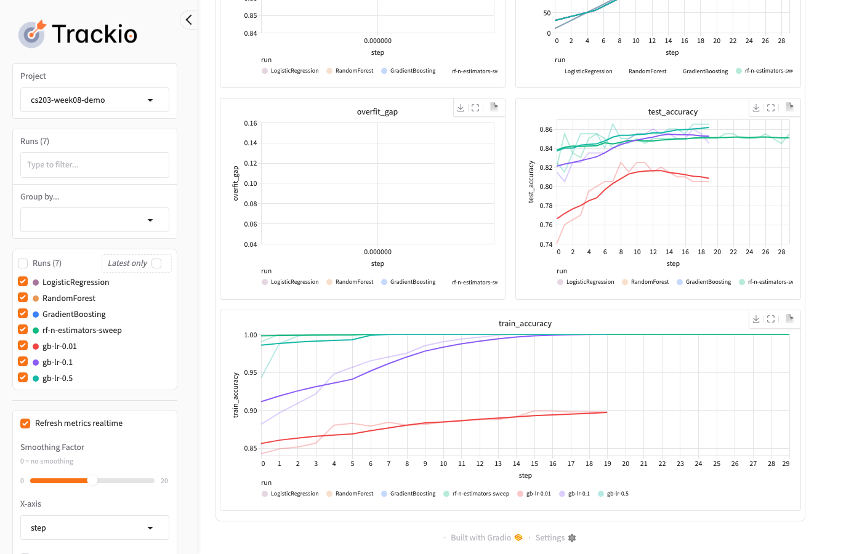View the overfit_gap chart in fullscreen
862x554 pixels.
pos(475,108)
